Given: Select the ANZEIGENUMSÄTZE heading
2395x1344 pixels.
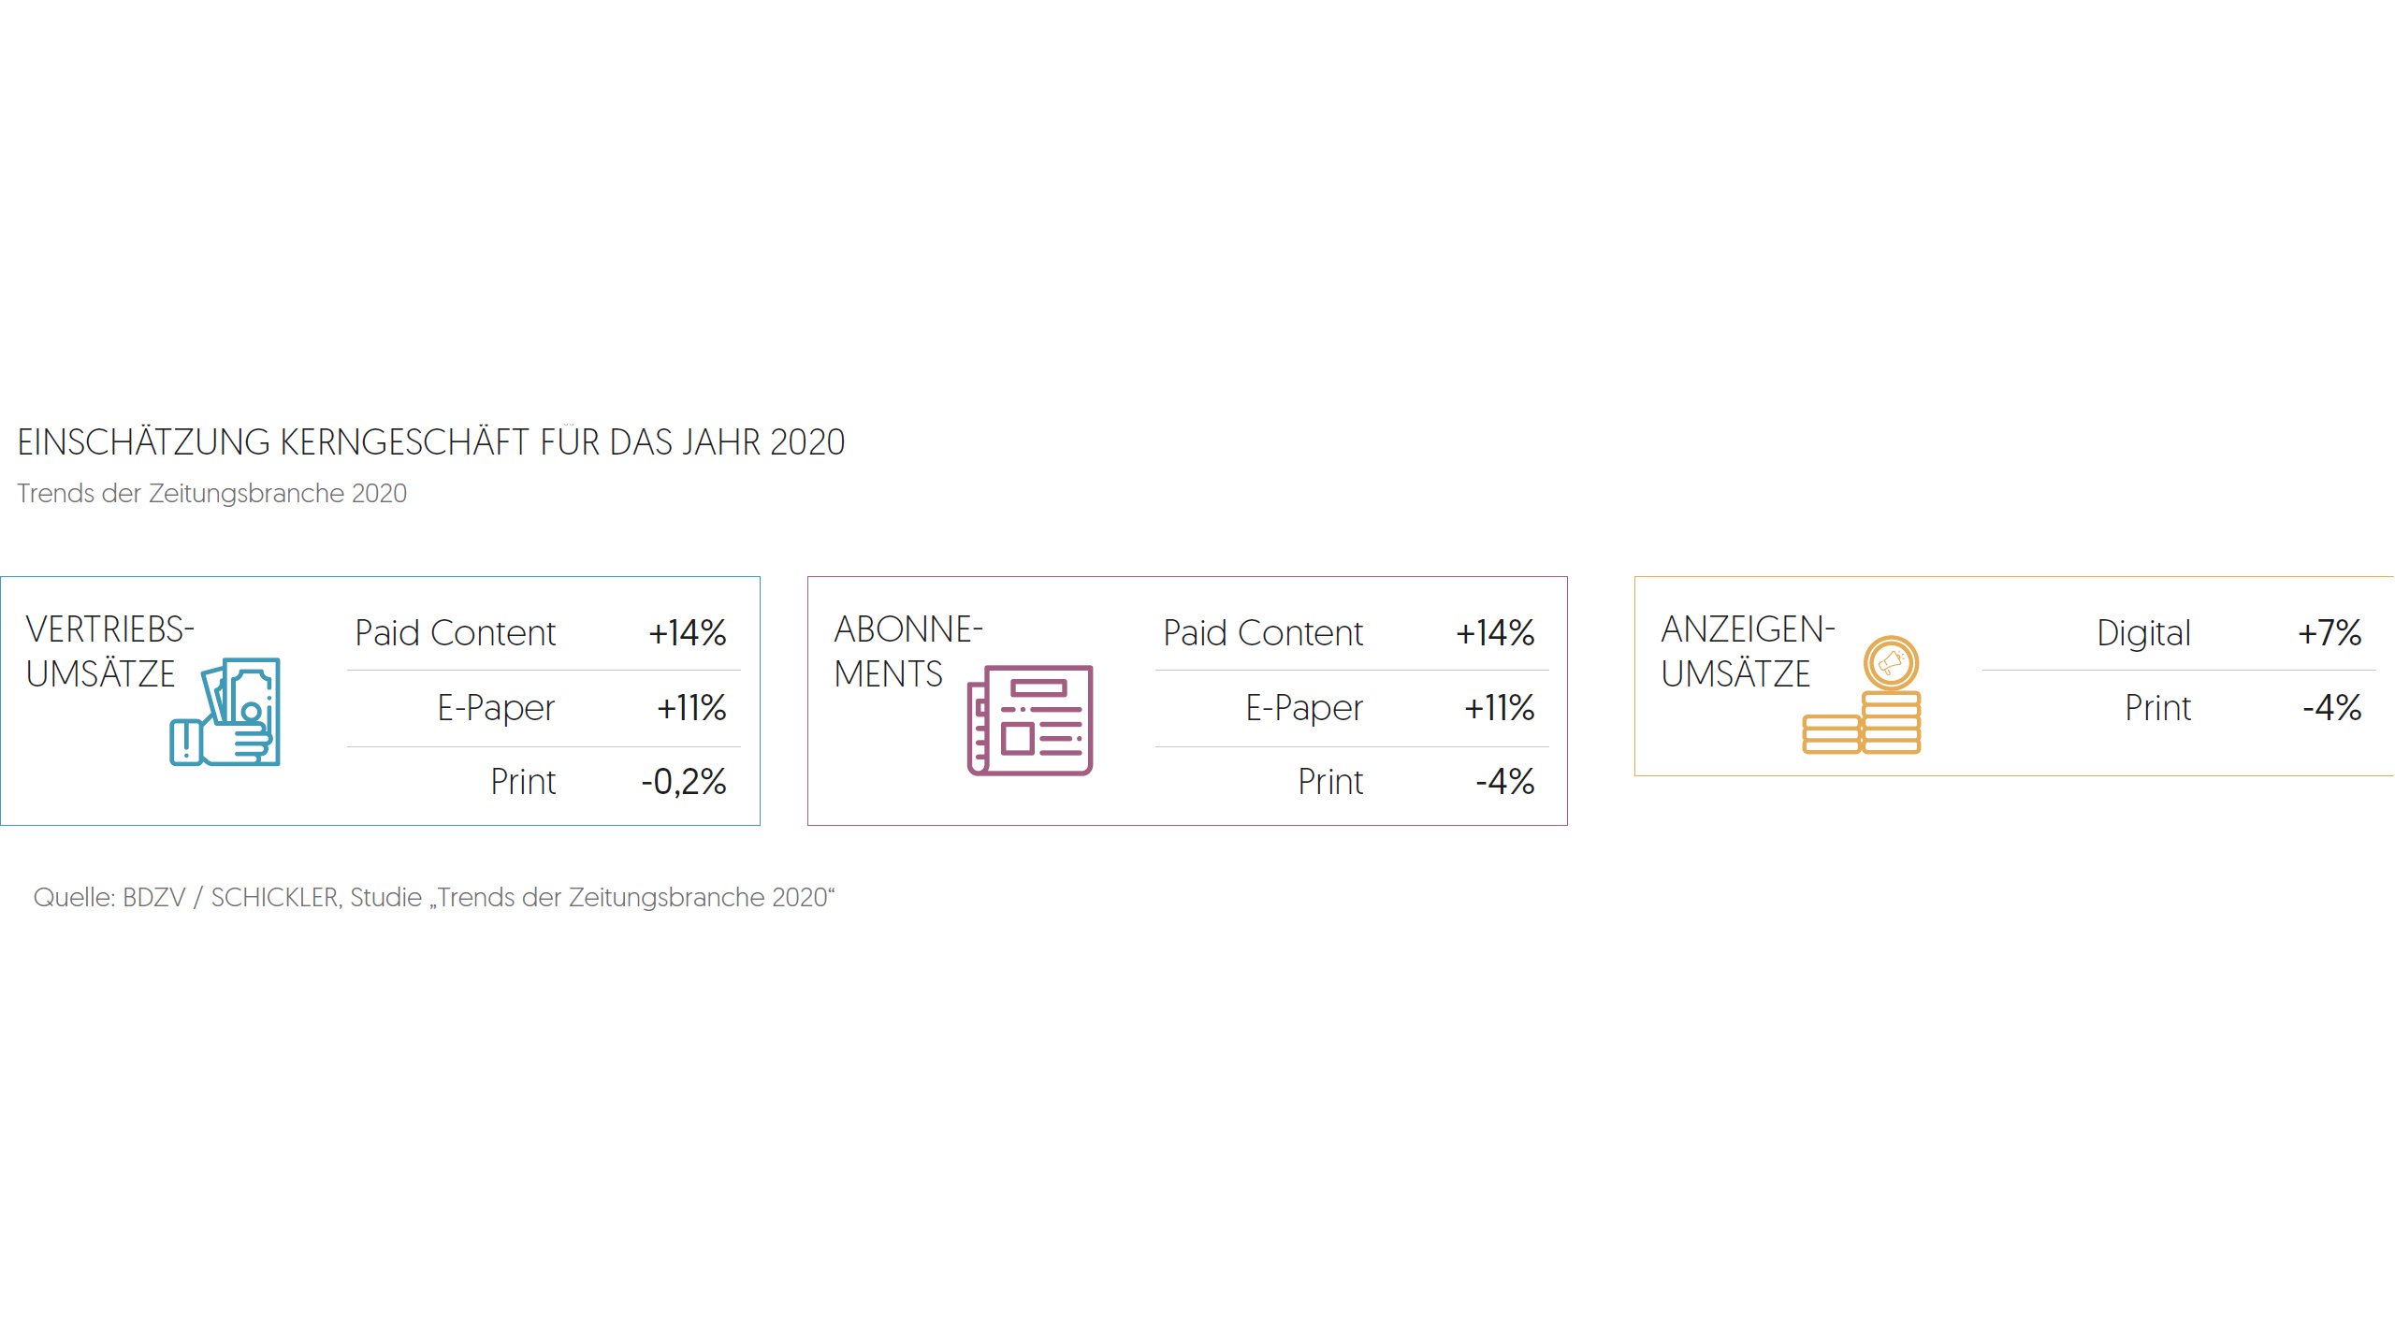Looking at the screenshot, I should pyautogui.click(x=1748, y=651).
